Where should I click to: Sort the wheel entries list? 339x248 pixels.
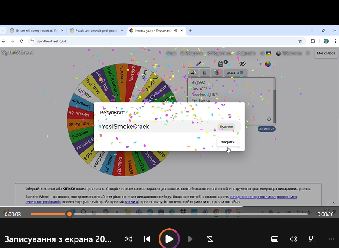(204, 73)
